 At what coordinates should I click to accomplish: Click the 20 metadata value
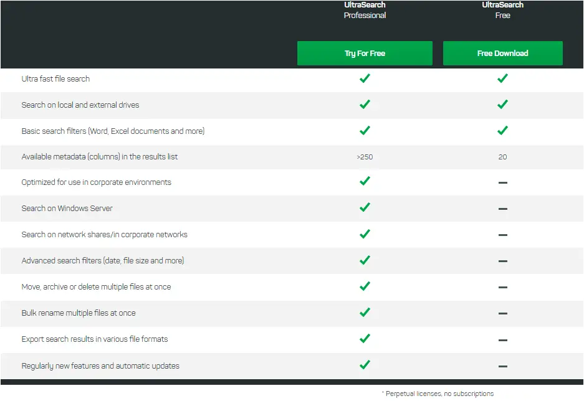[x=502, y=157]
